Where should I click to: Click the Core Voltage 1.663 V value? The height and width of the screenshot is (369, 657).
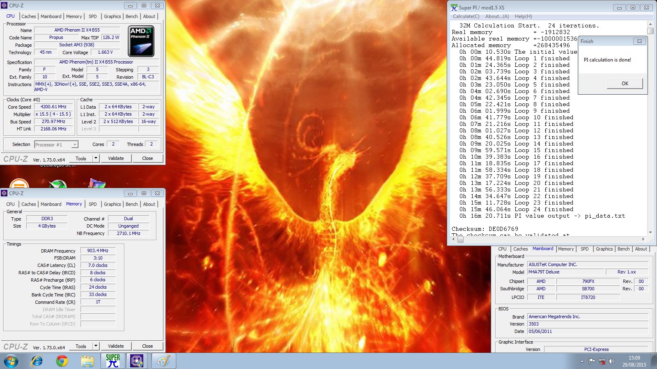pos(105,52)
